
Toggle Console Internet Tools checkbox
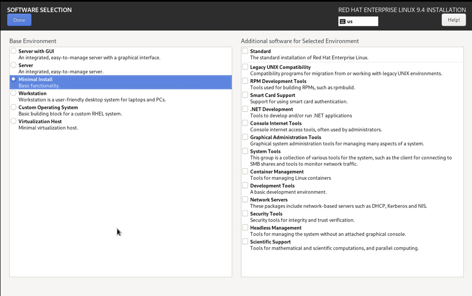point(245,123)
